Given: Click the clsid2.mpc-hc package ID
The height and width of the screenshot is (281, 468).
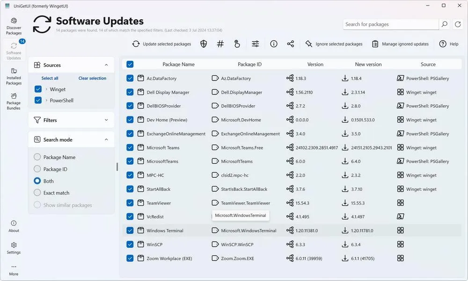Looking at the screenshot, I should 234,175.
